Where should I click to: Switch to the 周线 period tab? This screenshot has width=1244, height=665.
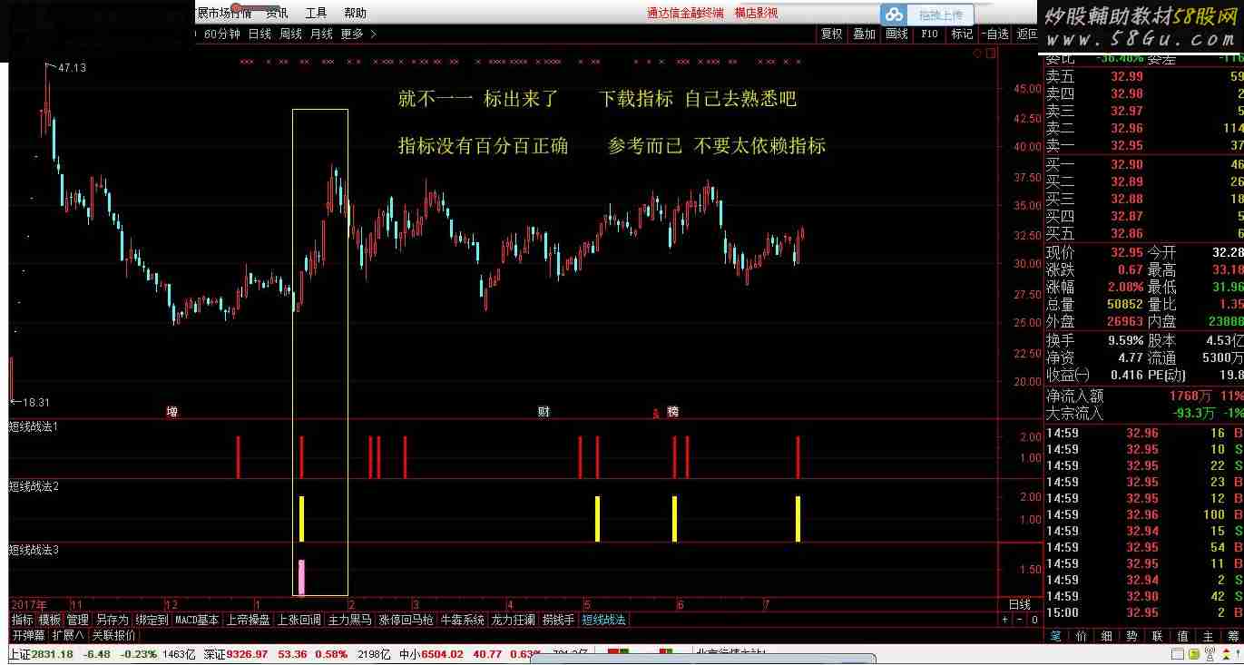290,34
